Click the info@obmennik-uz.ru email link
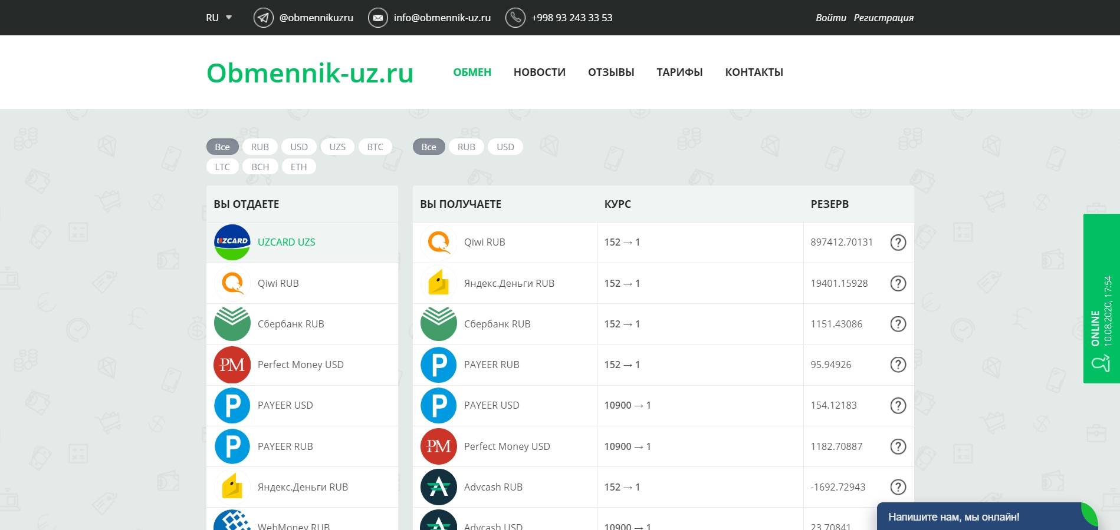Screen dimensions: 1120x530 tap(442, 18)
